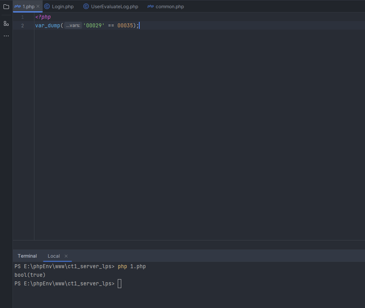Viewport: 365px width, 308px height.
Task: Click the gutter next to line 1
Action: [x=22, y=17]
